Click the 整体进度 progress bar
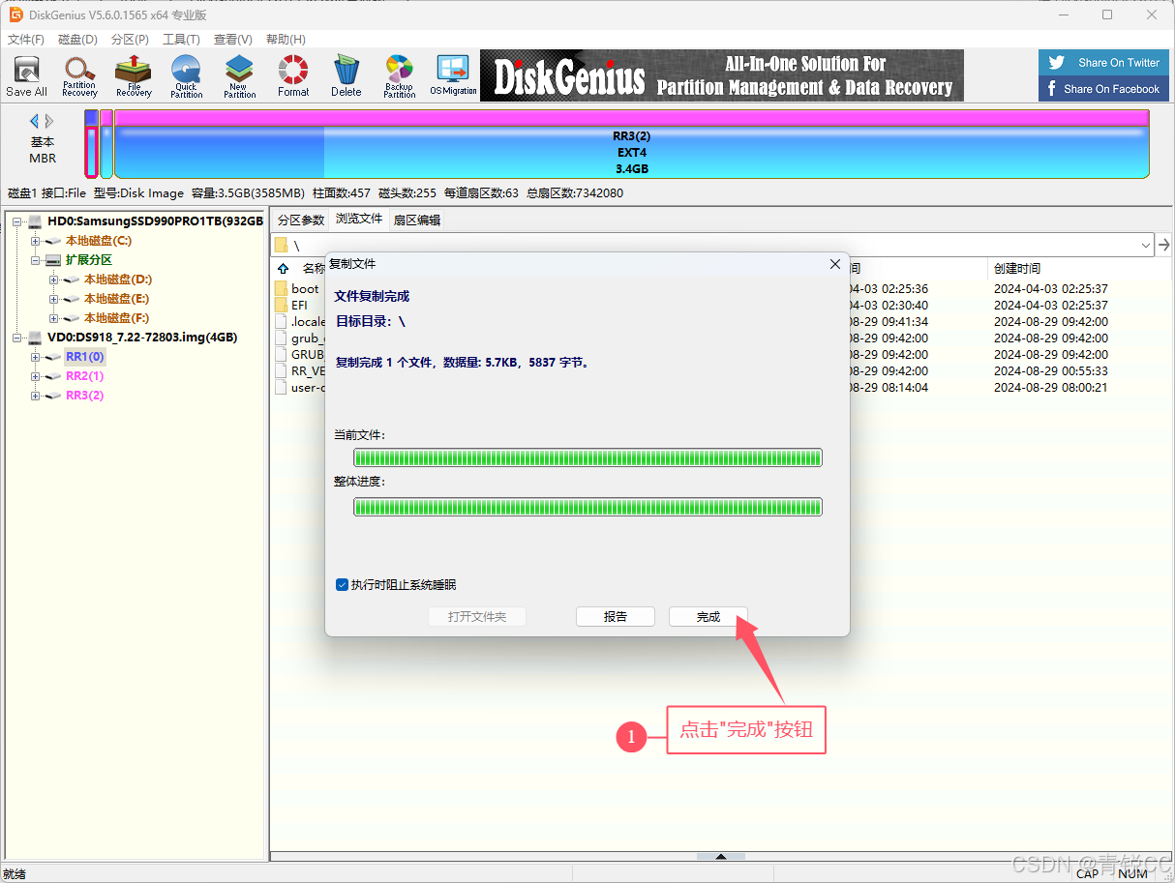1175x883 pixels. (x=587, y=507)
